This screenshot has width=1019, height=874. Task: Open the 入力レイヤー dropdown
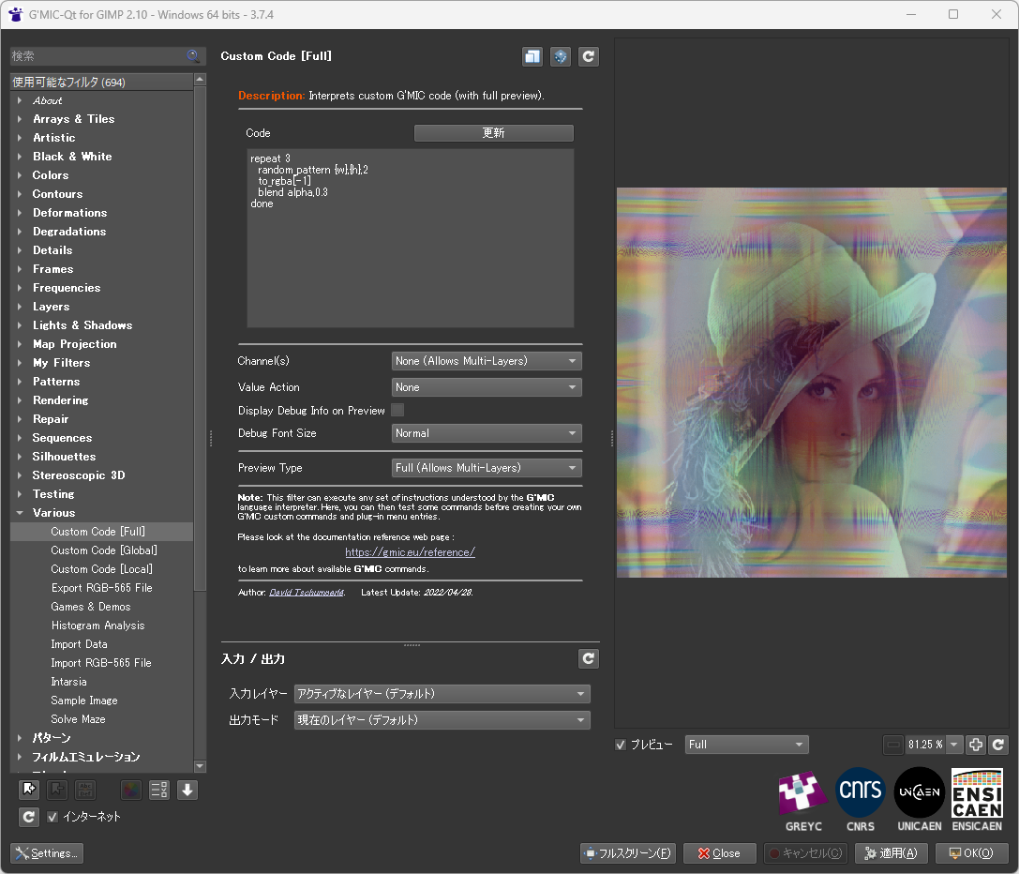pyautogui.click(x=442, y=694)
